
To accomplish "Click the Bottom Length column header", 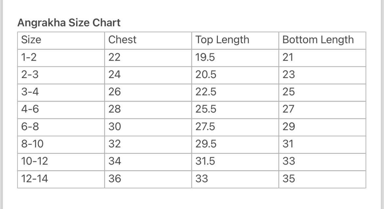I will tap(318, 40).
